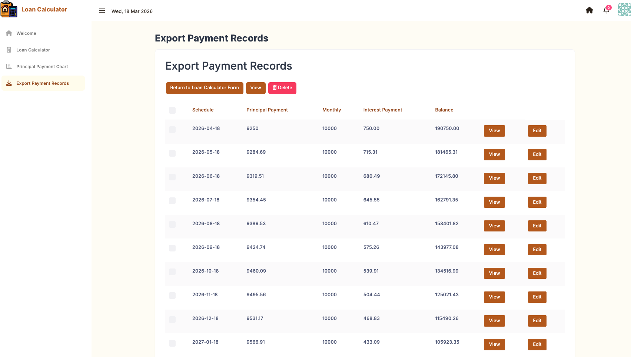Image resolution: width=631 pixels, height=357 pixels.
Task: Tick the checkbox for 2026-07-18 schedule
Action: [172, 201]
